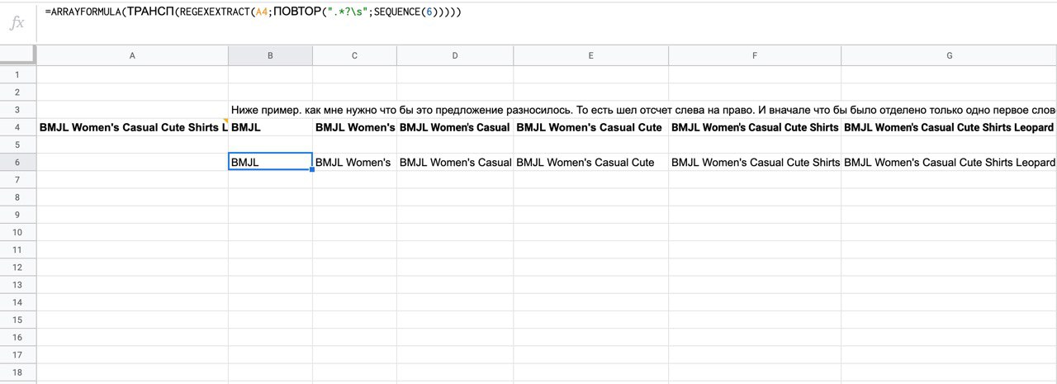
Task: Select column C header
Action: pyautogui.click(x=354, y=55)
